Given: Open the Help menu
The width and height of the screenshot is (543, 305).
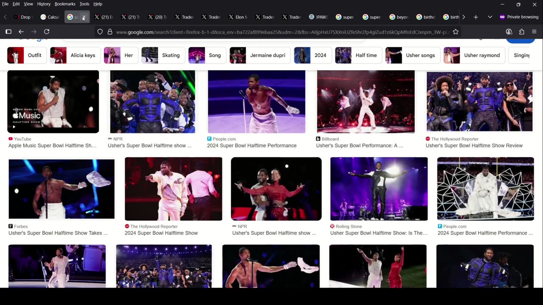Looking at the screenshot, I should click(x=98, y=4).
